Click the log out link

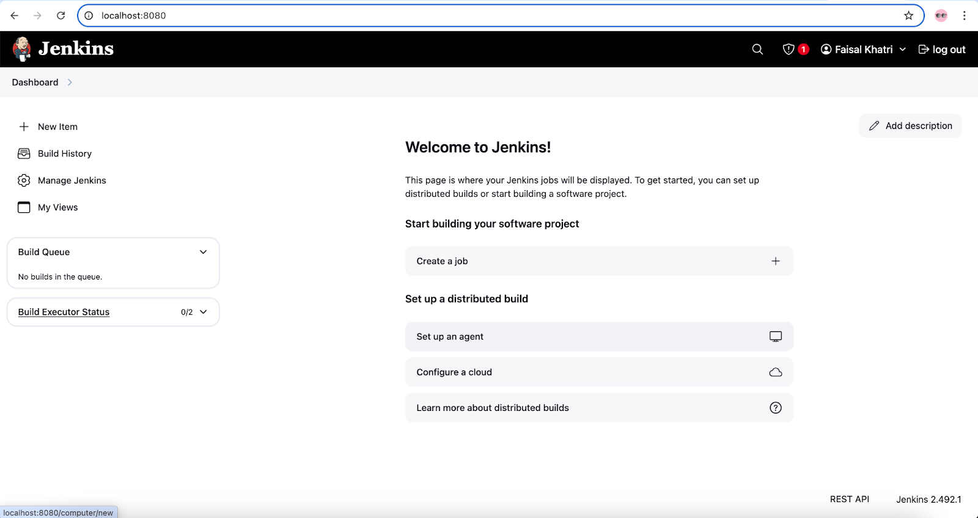[x=942, y=50]
